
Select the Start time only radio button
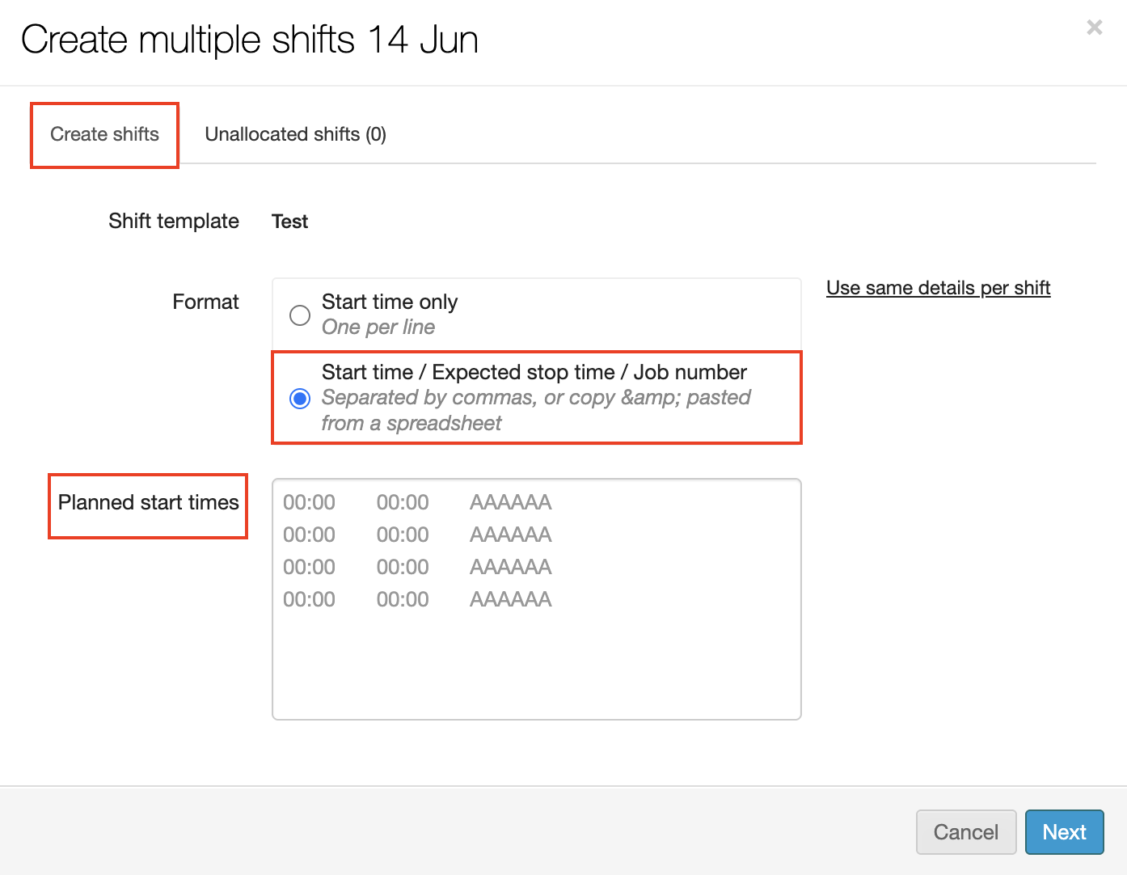point(300,315)
